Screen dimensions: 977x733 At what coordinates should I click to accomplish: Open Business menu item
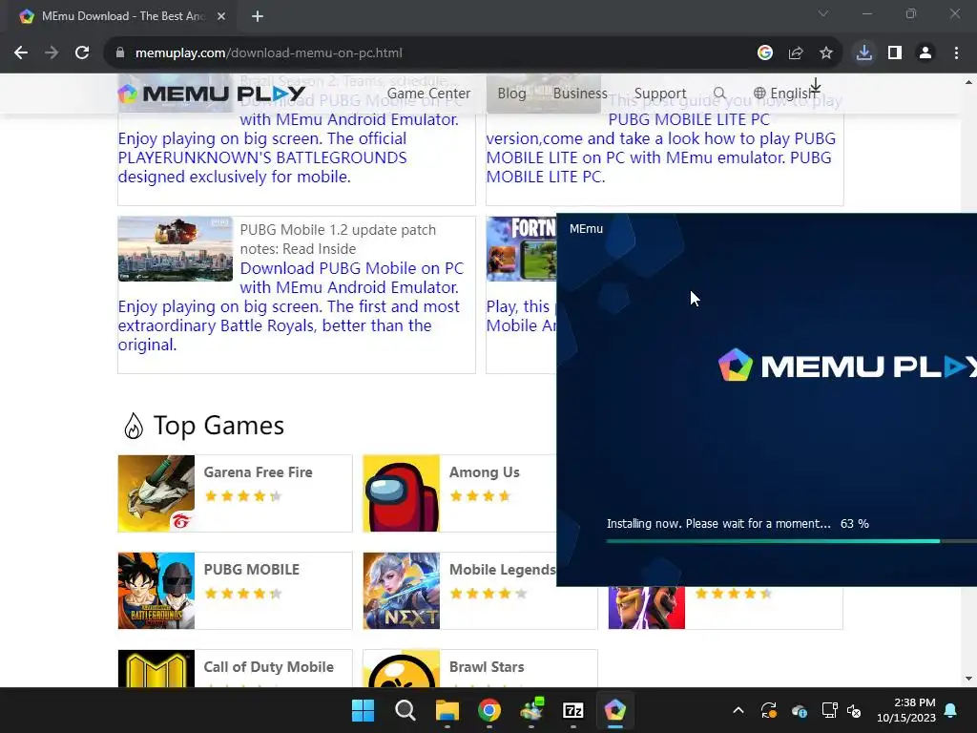click(x=580, y=94)
